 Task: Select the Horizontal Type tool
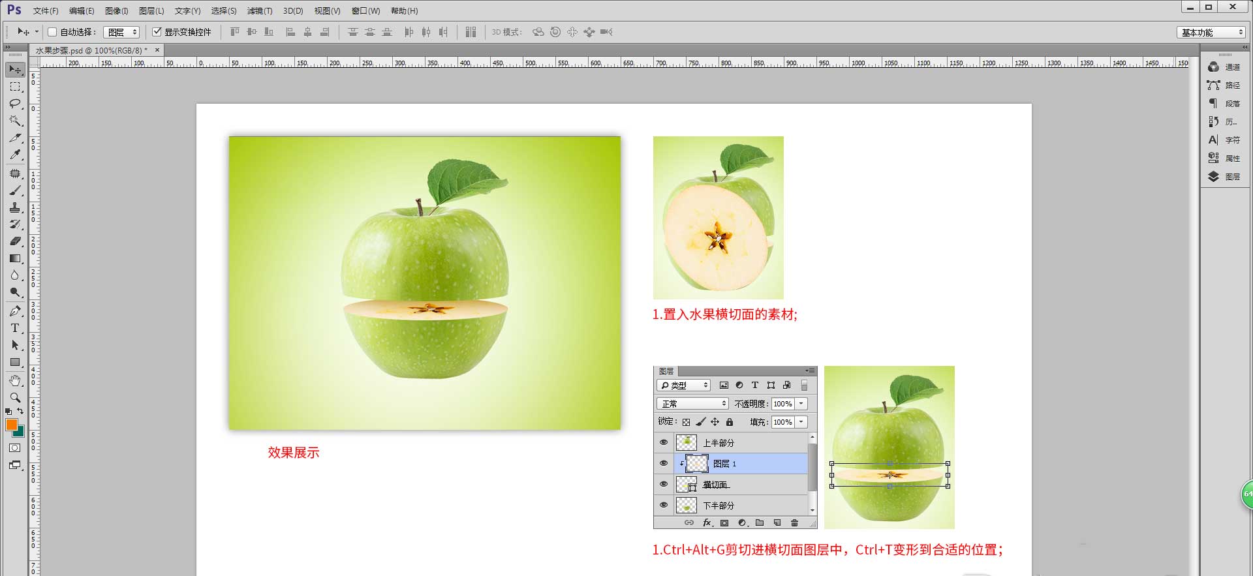pyautogui.click(x=15, y=328)
